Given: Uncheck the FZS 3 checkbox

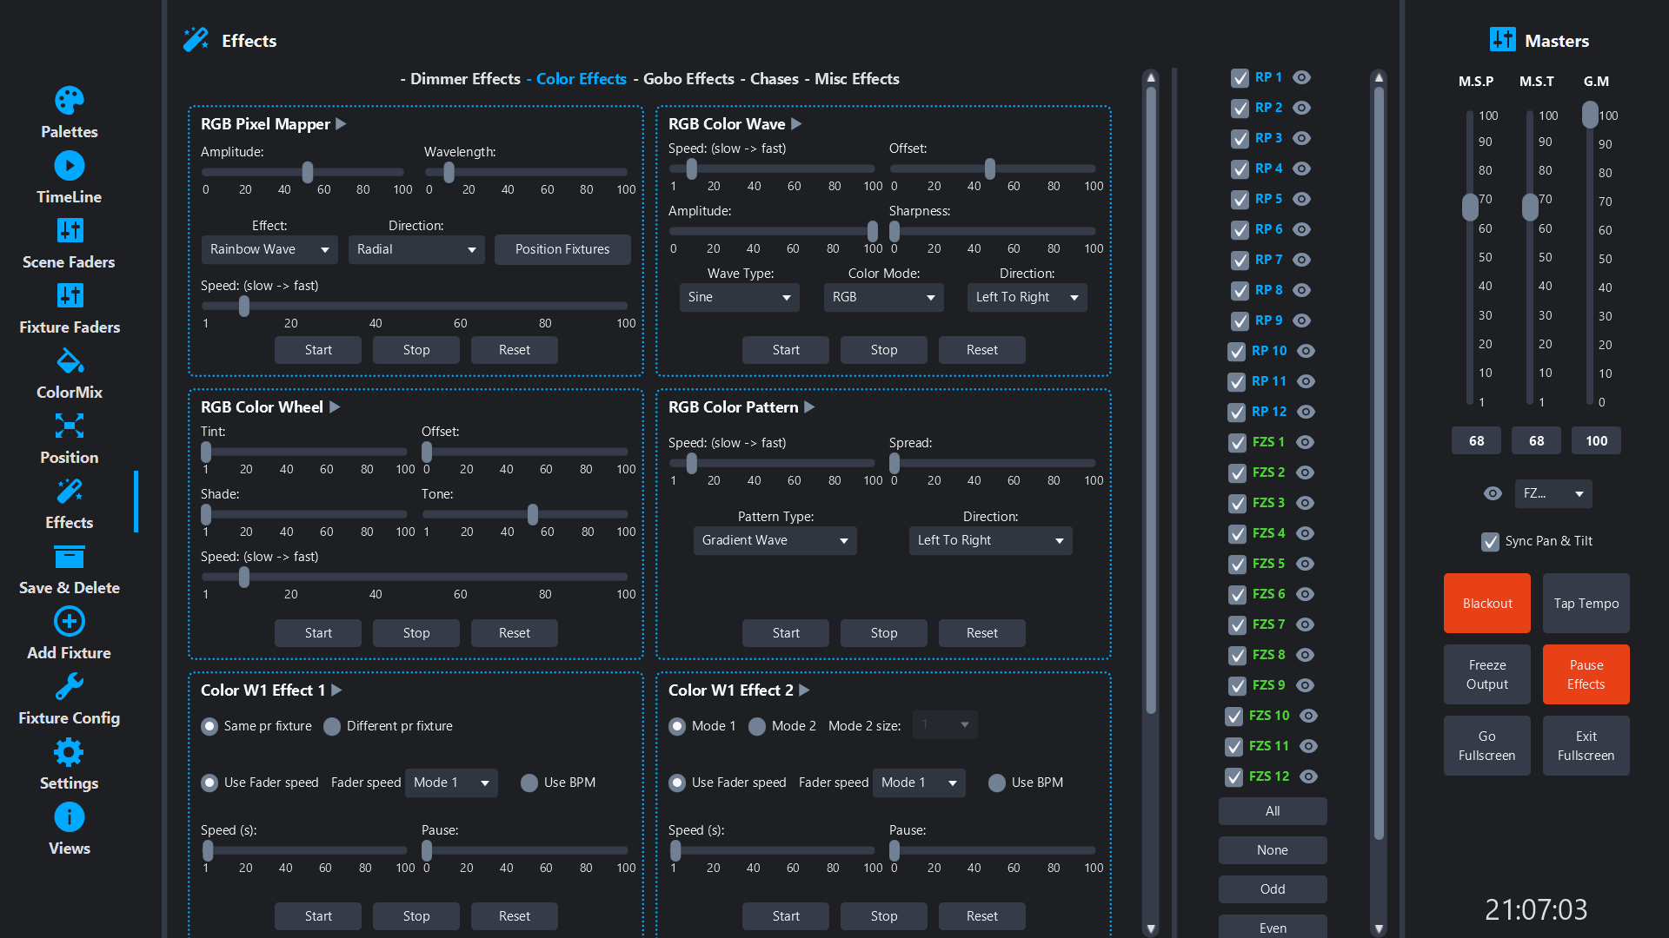Looking at the screenshot, I should (1237, 503).
